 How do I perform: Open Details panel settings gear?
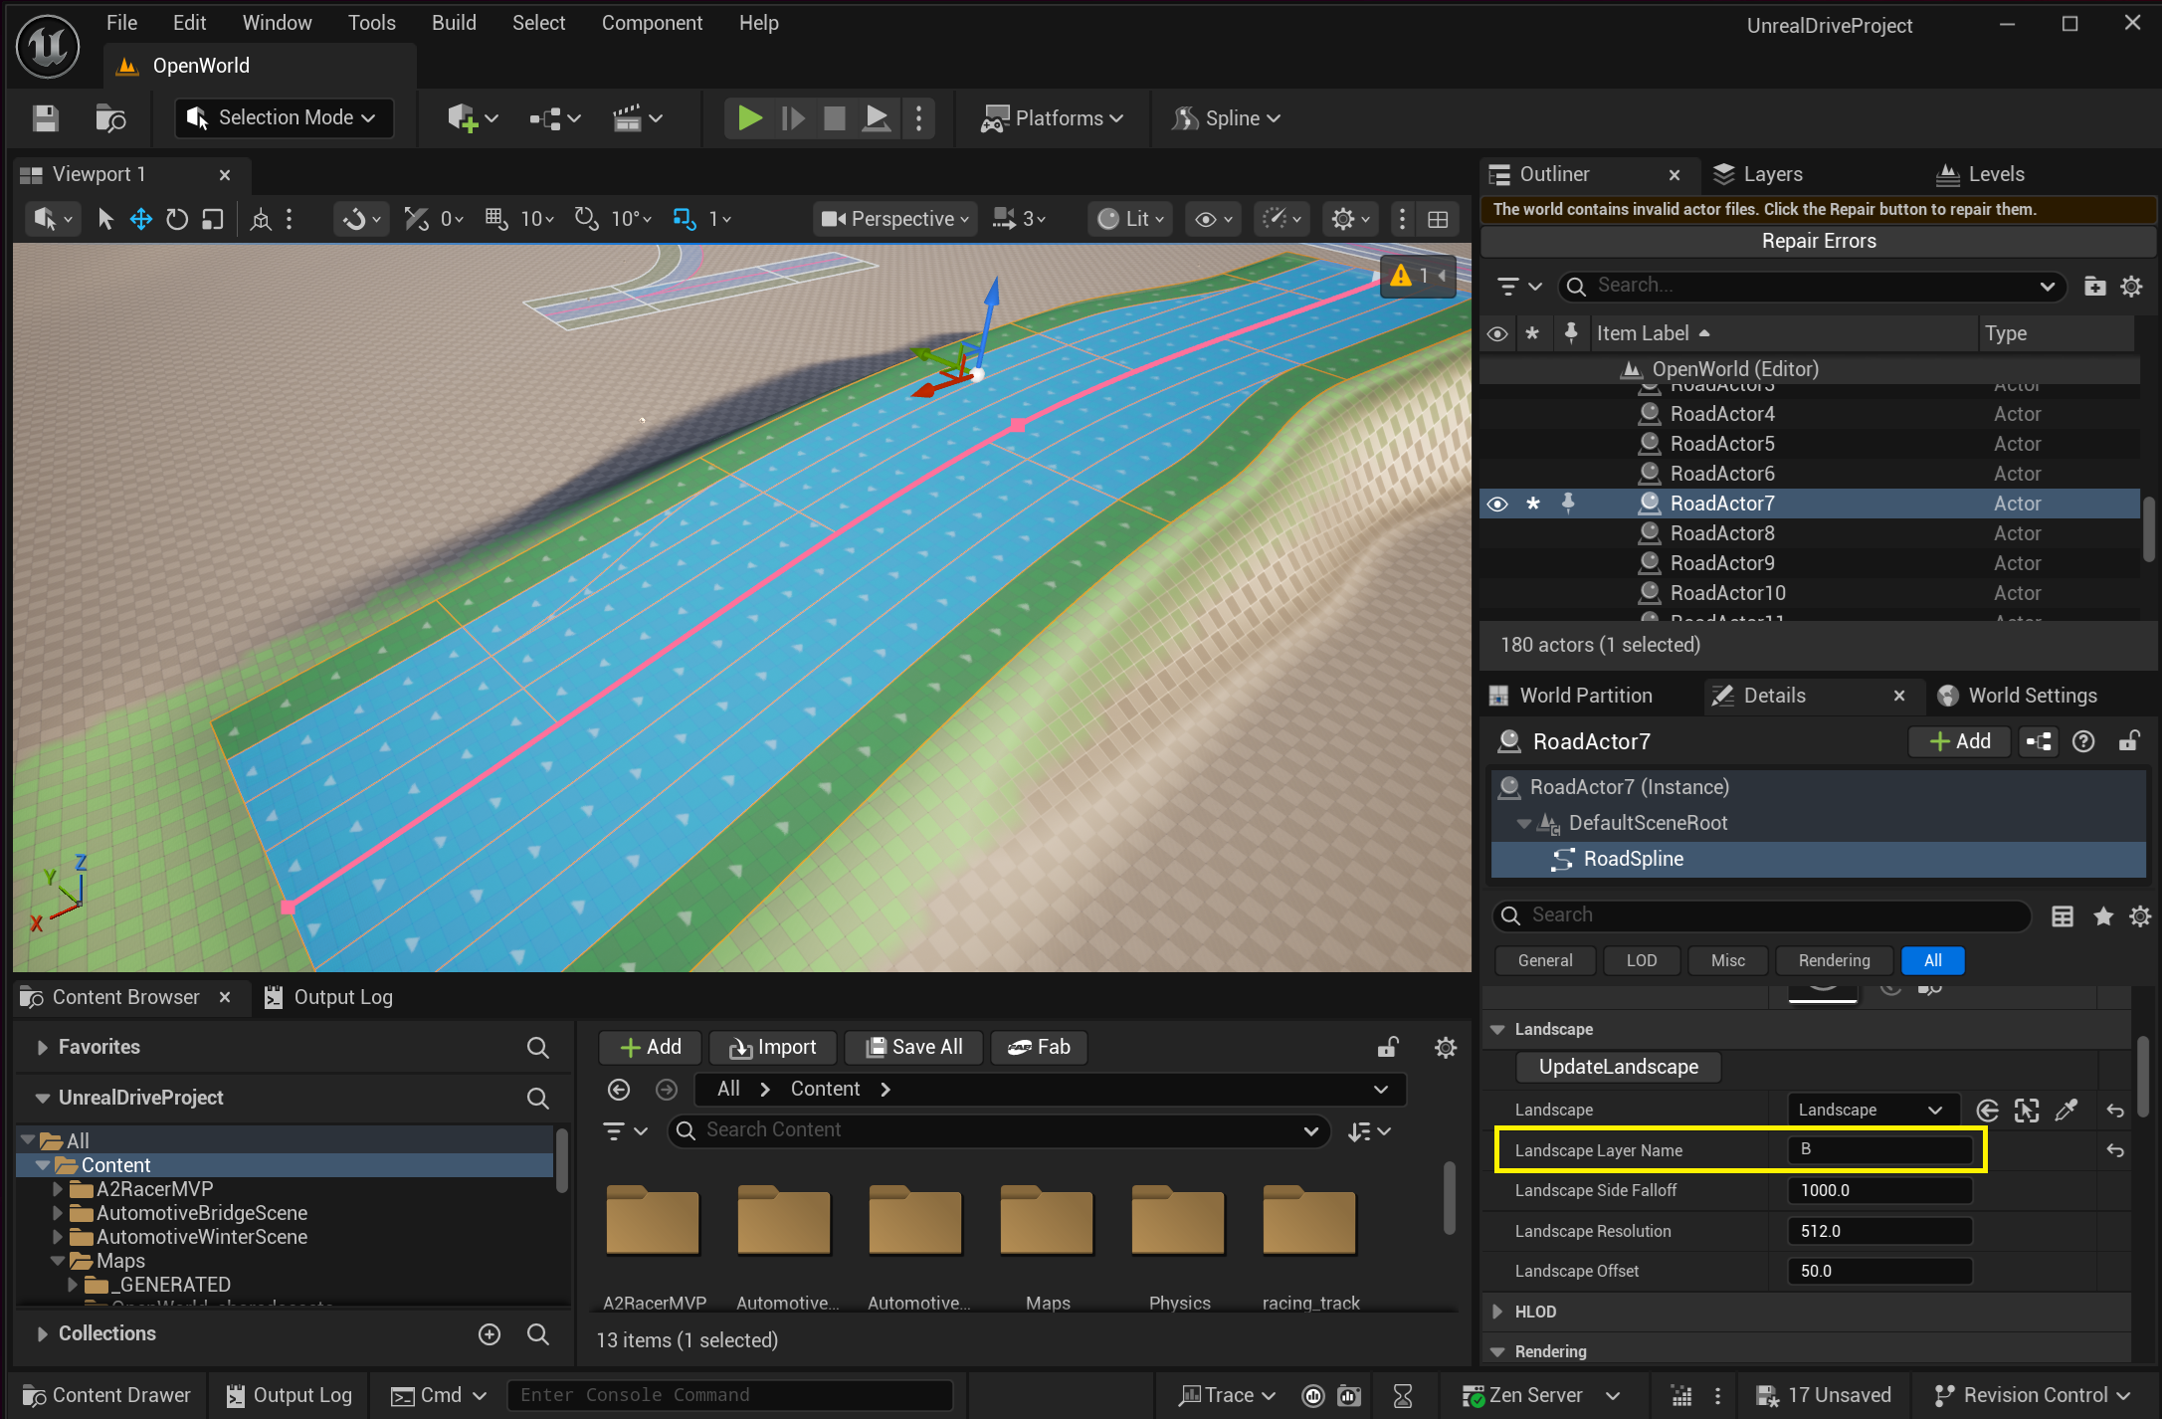(x=2140, y=916)
